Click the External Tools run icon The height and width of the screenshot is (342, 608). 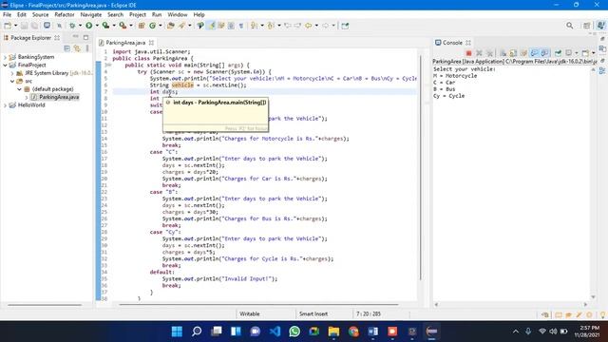coord(123,26)
